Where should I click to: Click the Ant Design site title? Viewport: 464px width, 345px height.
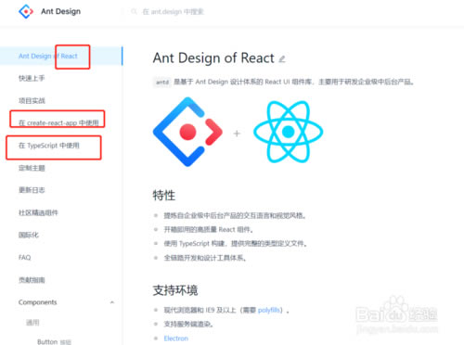60,11
